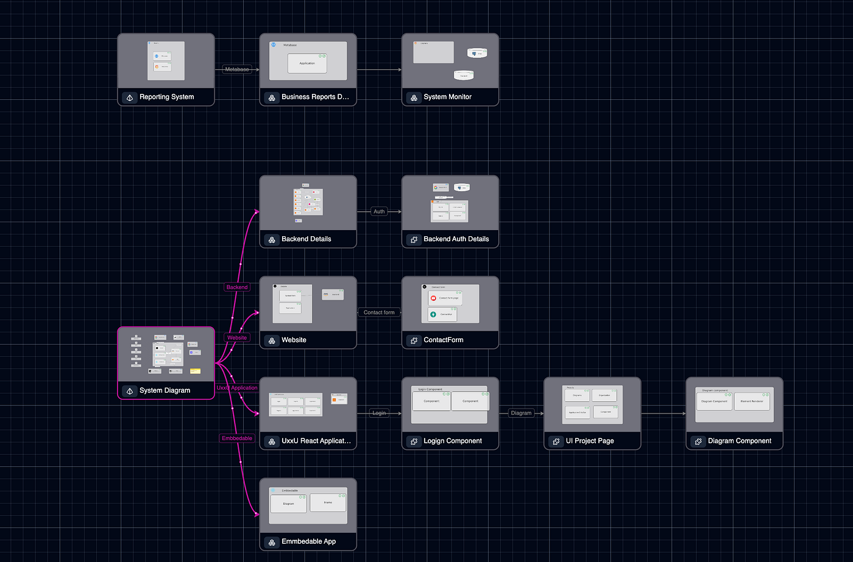Select the Metabase connection label

[237, 69]
